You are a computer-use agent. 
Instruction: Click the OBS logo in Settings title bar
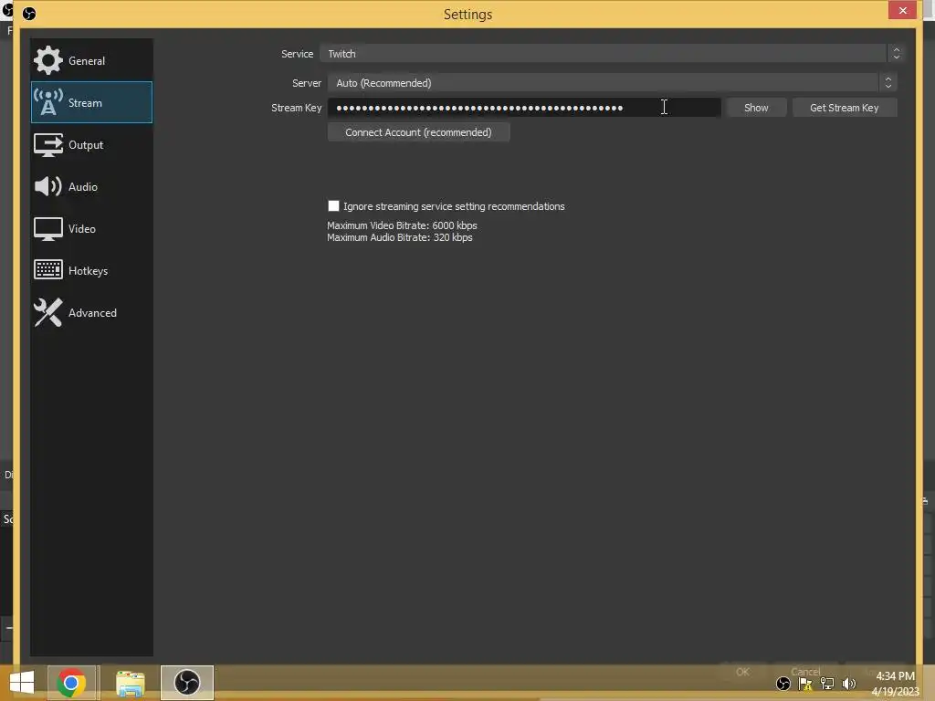tap(28, 13)
